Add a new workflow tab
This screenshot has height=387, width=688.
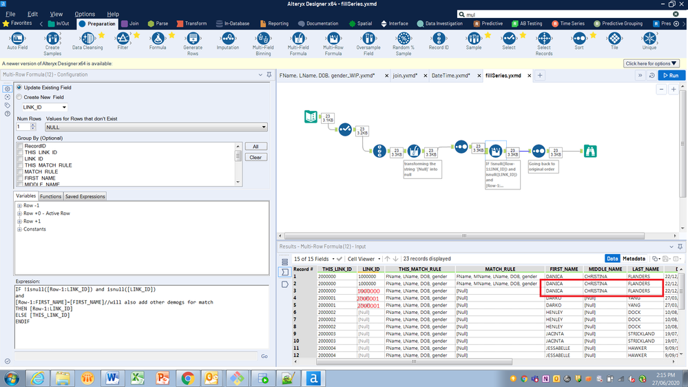coord(540,76)
